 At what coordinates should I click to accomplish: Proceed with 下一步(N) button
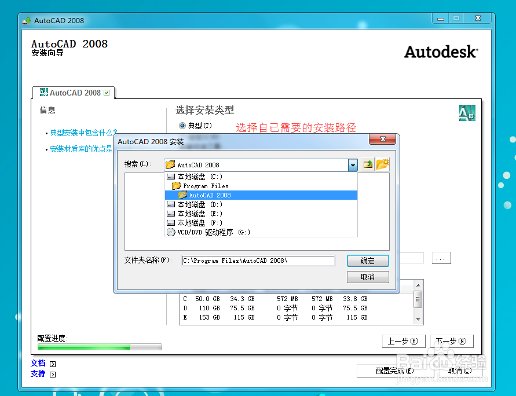452,341
